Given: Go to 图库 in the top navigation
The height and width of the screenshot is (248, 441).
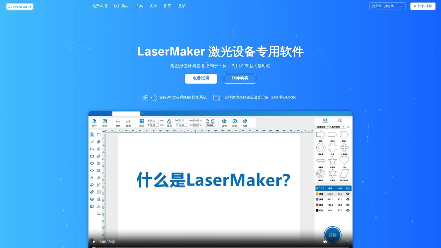Looking at the screenshot, I should pyautogui.click(x=167, y=6).
